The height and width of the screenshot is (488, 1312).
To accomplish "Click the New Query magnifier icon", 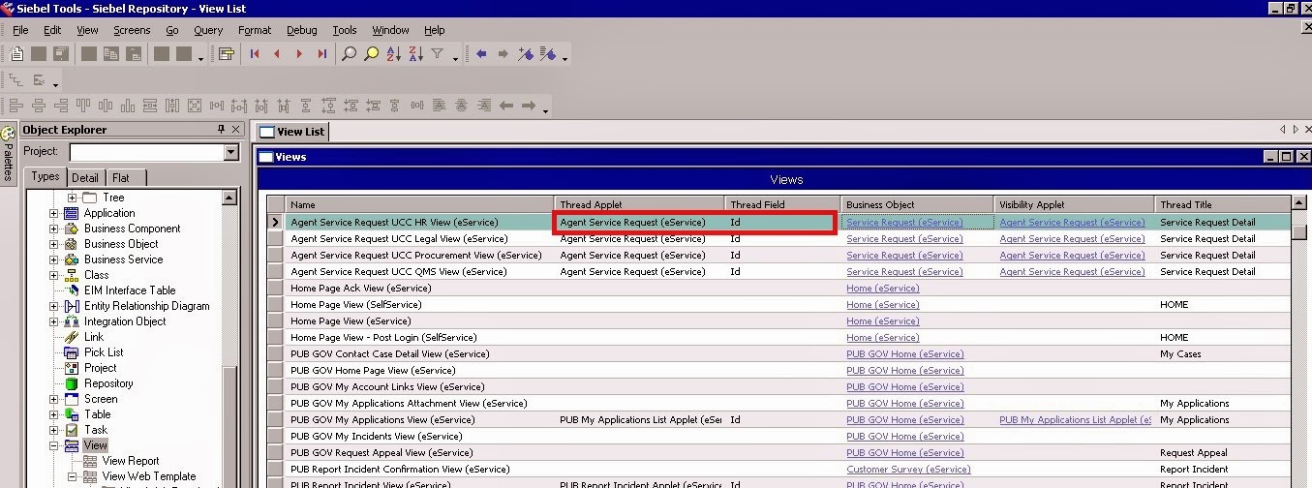I will (x=350, y=54).
